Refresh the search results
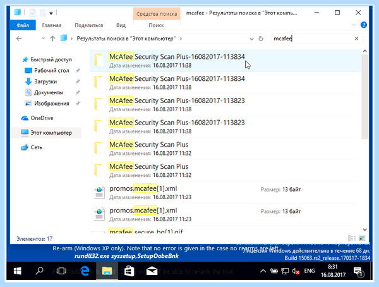The image size is (379, 287). click(260, 39)
